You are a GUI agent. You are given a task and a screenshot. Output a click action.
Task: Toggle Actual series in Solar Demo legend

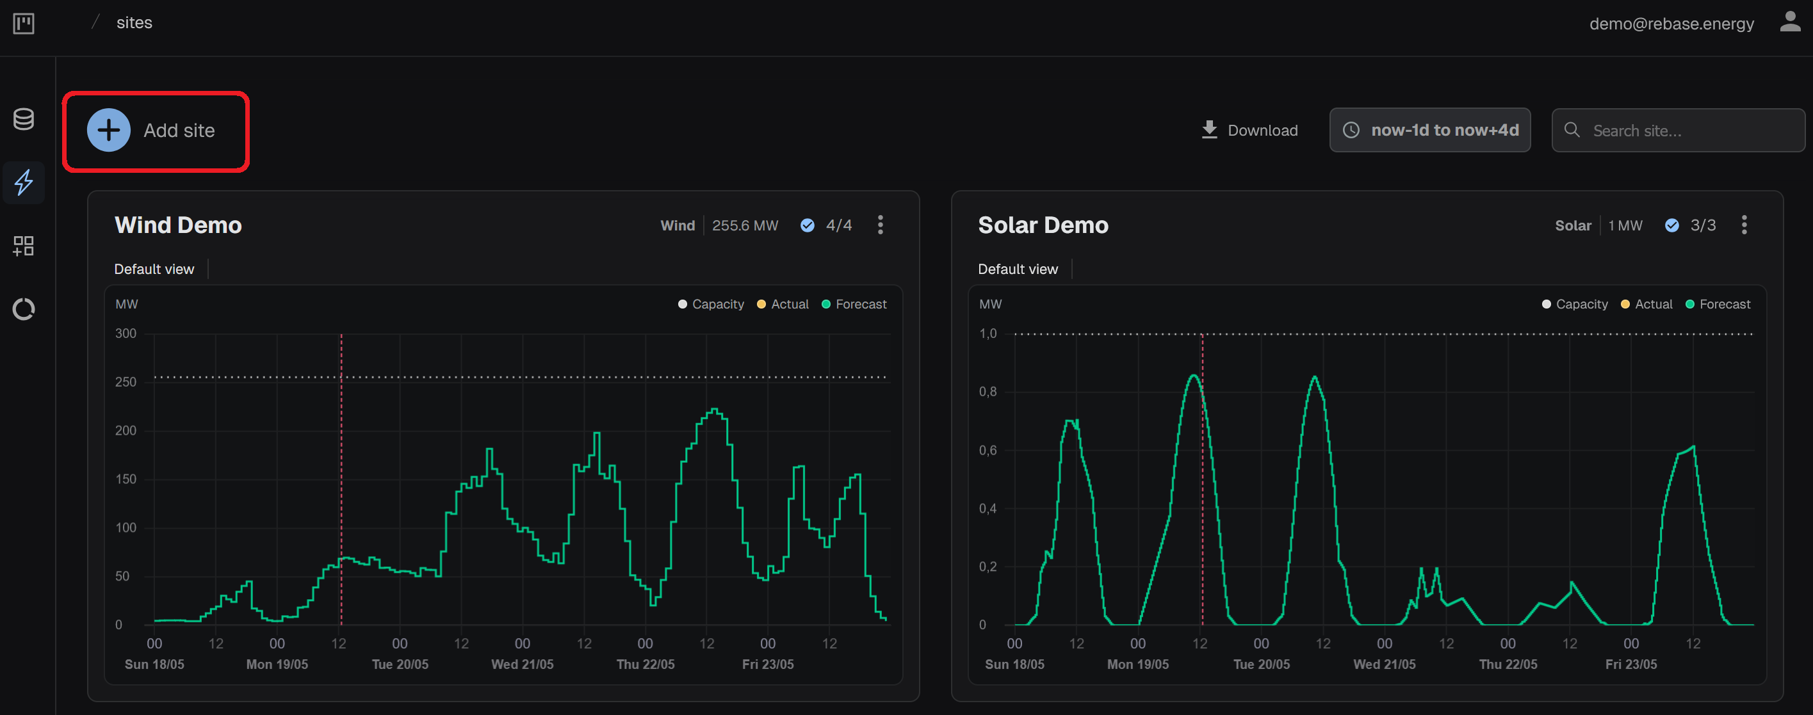[1646, 304]
